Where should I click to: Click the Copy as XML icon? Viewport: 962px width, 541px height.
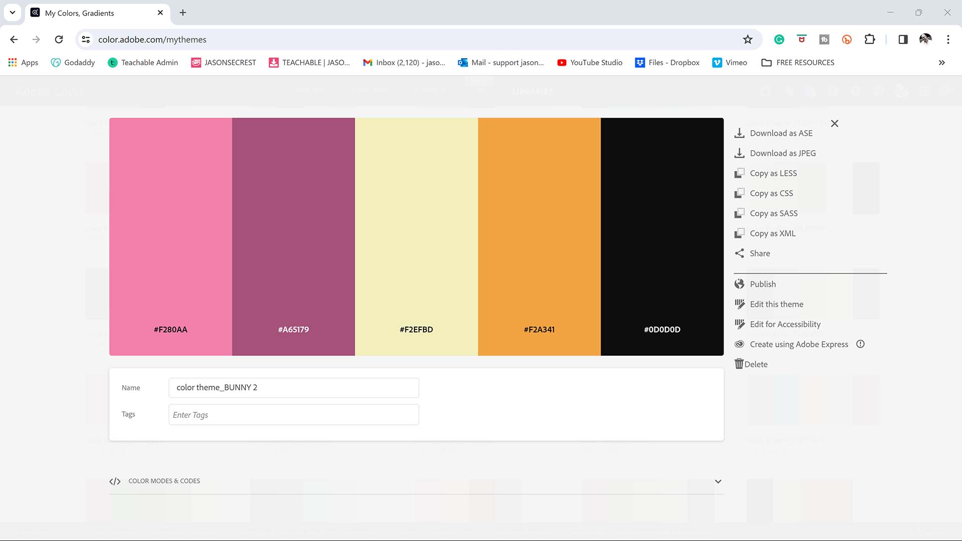(x=739, y=233)
